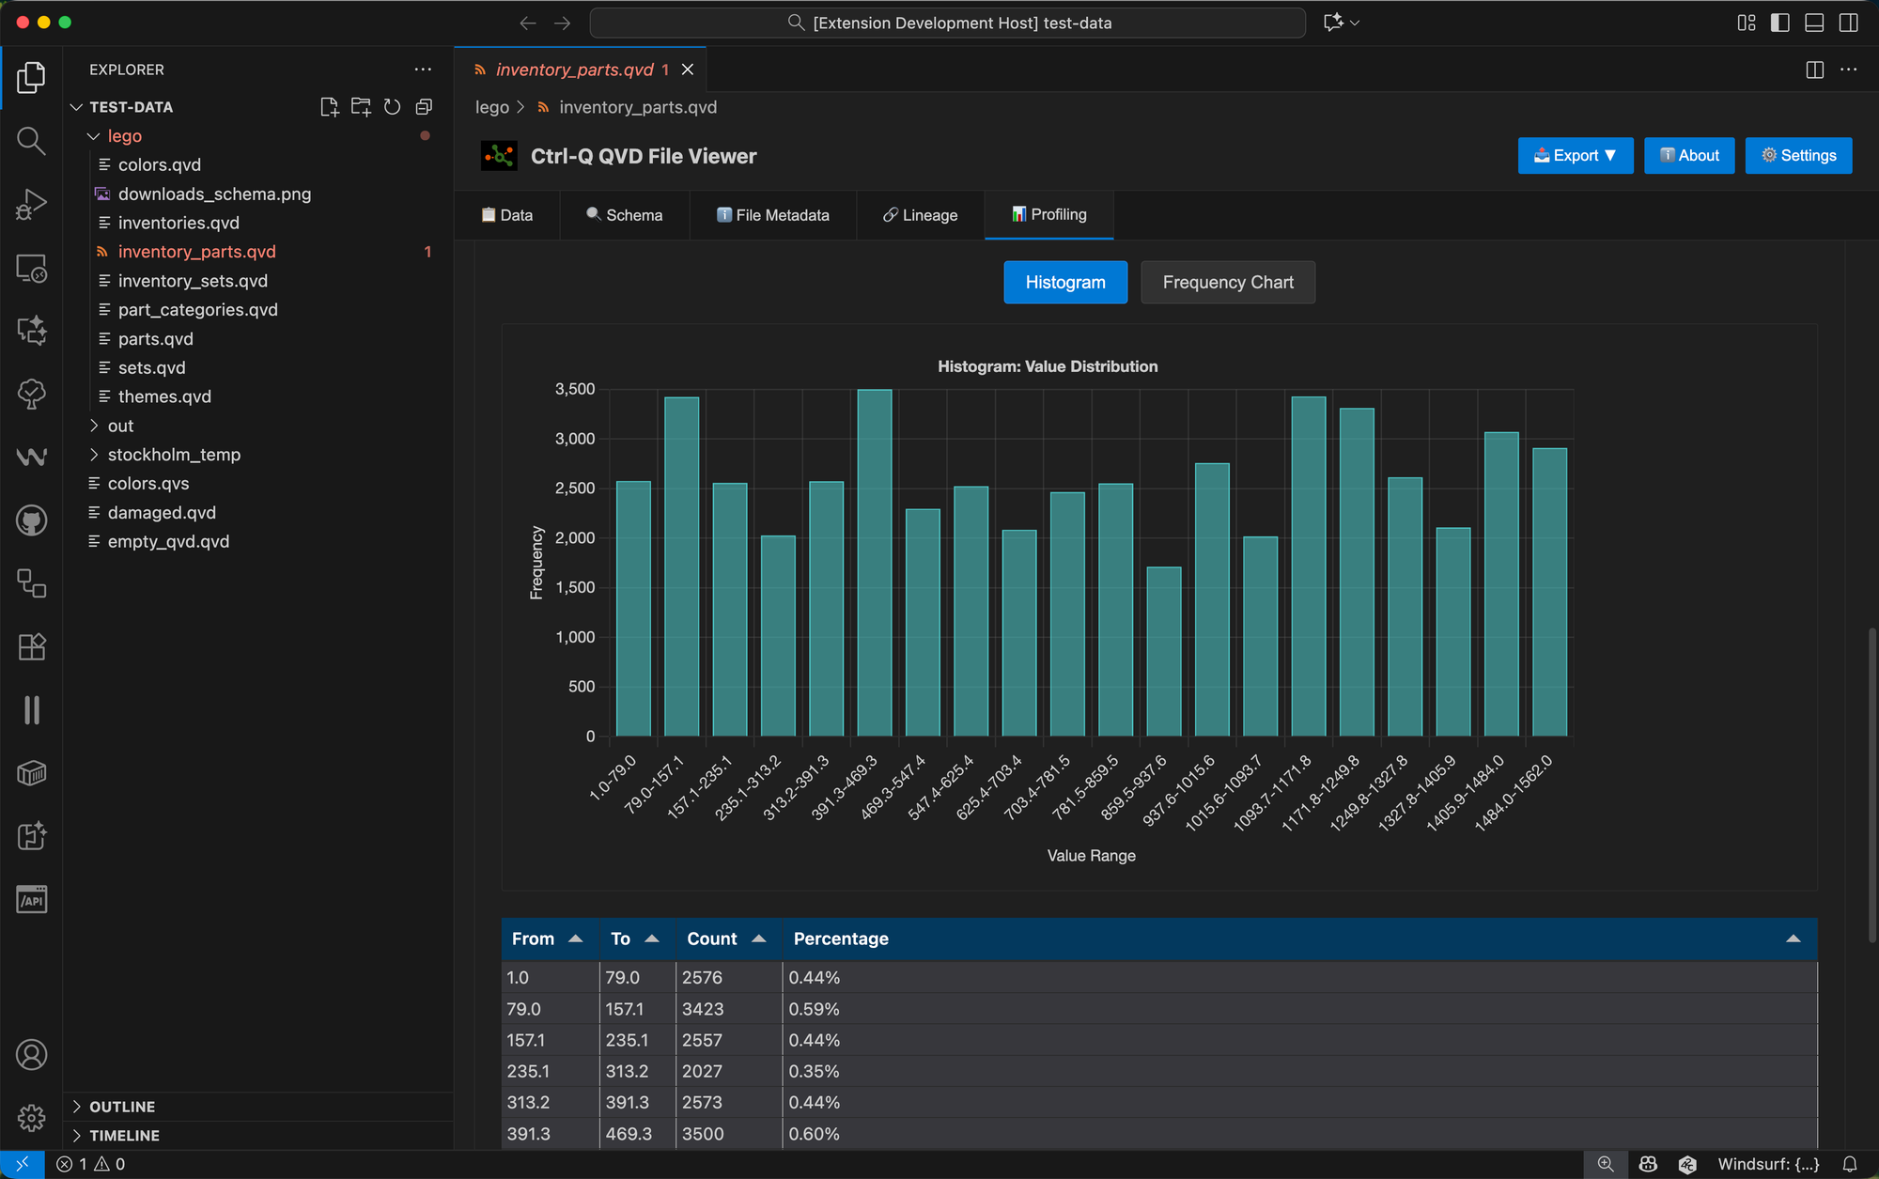Open the Accounts icon
The height and width of the screenshot is (1179, 1879).
tap(31, 1055)
